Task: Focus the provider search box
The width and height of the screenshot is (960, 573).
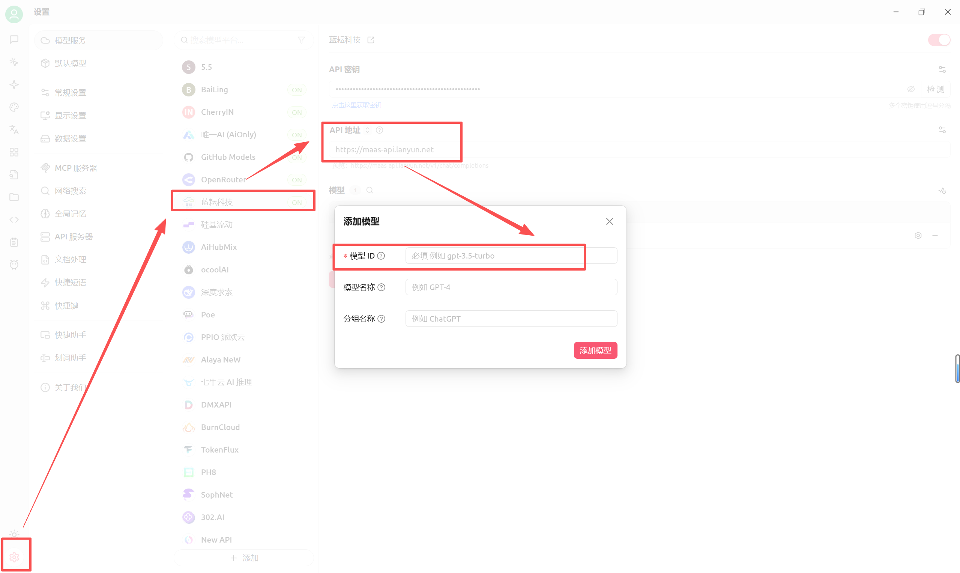Action: (244, 40)
